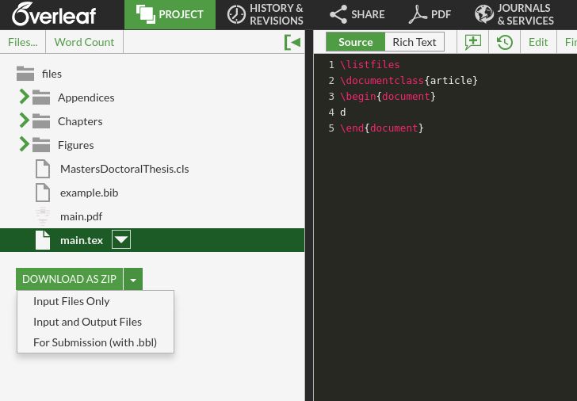Choose Input and Output Files
Screen dimensions: 577x401
point(87,322)
